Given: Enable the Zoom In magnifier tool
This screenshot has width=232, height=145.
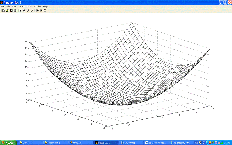Looking at the screenshot, I should coord(37,11).
